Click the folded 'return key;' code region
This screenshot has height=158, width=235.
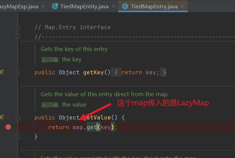(x=139, y=73)
